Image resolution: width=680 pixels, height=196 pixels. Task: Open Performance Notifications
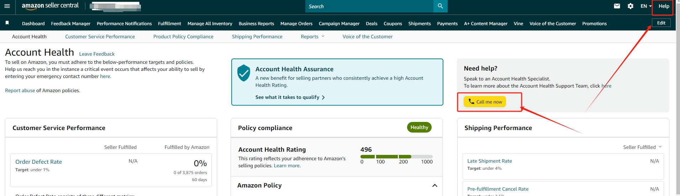[x=124, y=24]
